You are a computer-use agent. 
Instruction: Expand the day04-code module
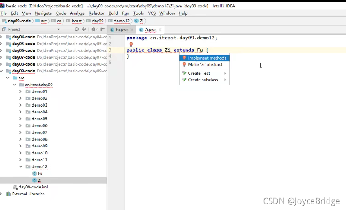(1, 37)
